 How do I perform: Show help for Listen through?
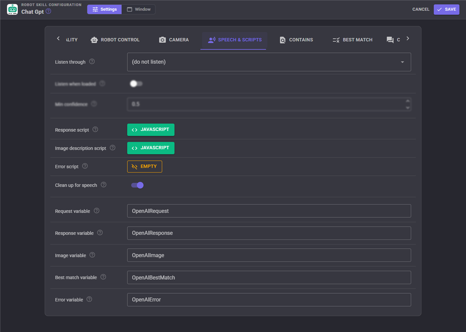click(x=92, y=61)
